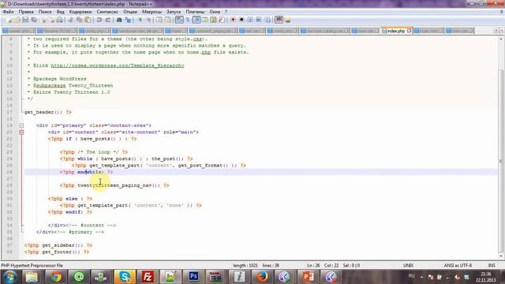Click the ABC spell-check icon

[x=279, y=20]
